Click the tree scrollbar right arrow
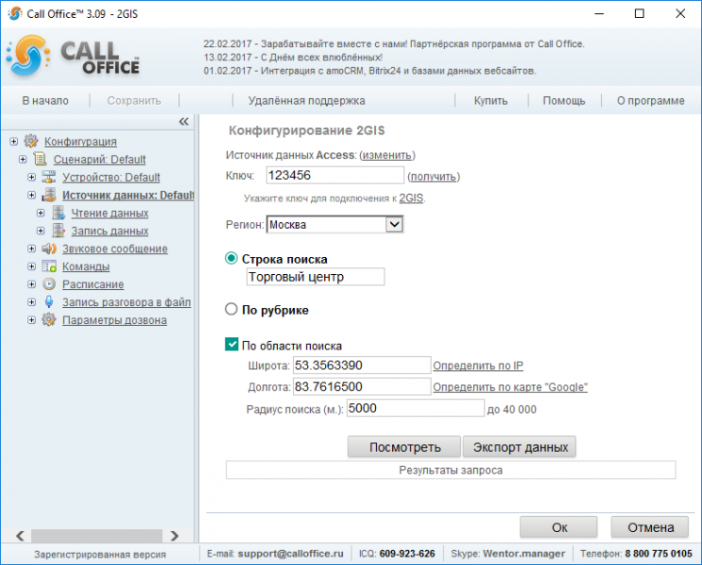 pyautogui.click(x=174, y=536)
